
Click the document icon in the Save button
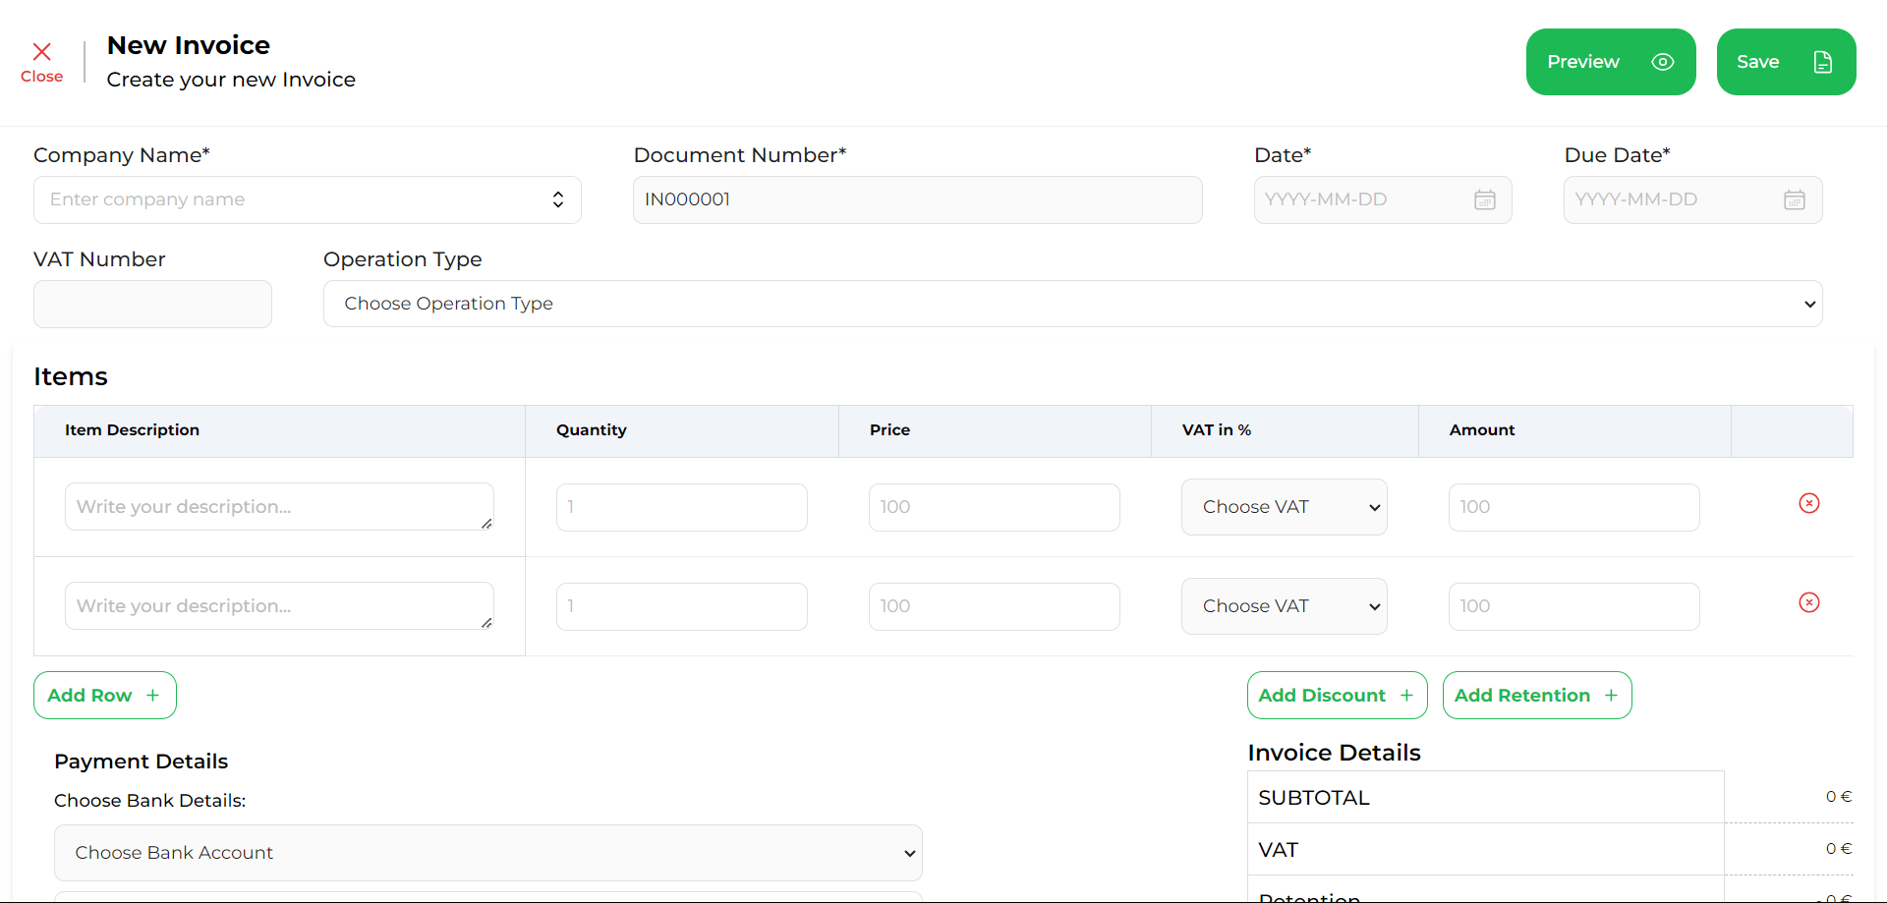pyautogui.click(x=1823, y=62)
